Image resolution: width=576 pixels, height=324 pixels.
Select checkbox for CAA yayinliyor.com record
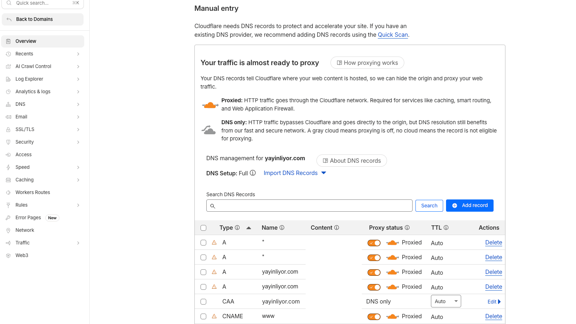click(x=203, y=302)
